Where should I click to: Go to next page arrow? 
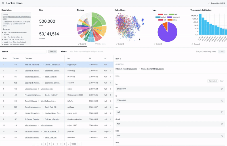tap(79, 144)
